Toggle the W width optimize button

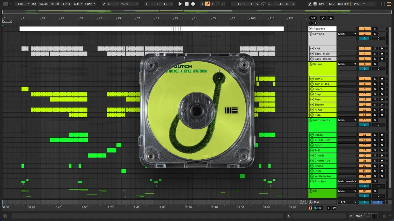tap(334, 208)
